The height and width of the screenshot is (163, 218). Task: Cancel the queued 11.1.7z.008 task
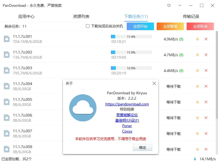pos(206,149)
